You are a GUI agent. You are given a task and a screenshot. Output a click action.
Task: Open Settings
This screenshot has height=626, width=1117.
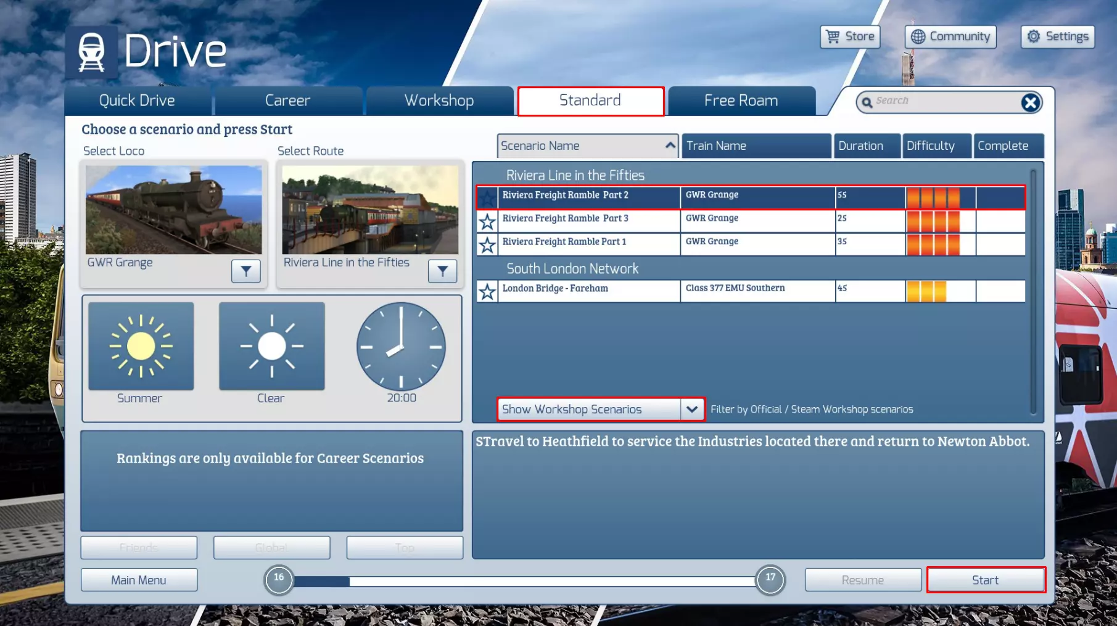point(1058,36)
